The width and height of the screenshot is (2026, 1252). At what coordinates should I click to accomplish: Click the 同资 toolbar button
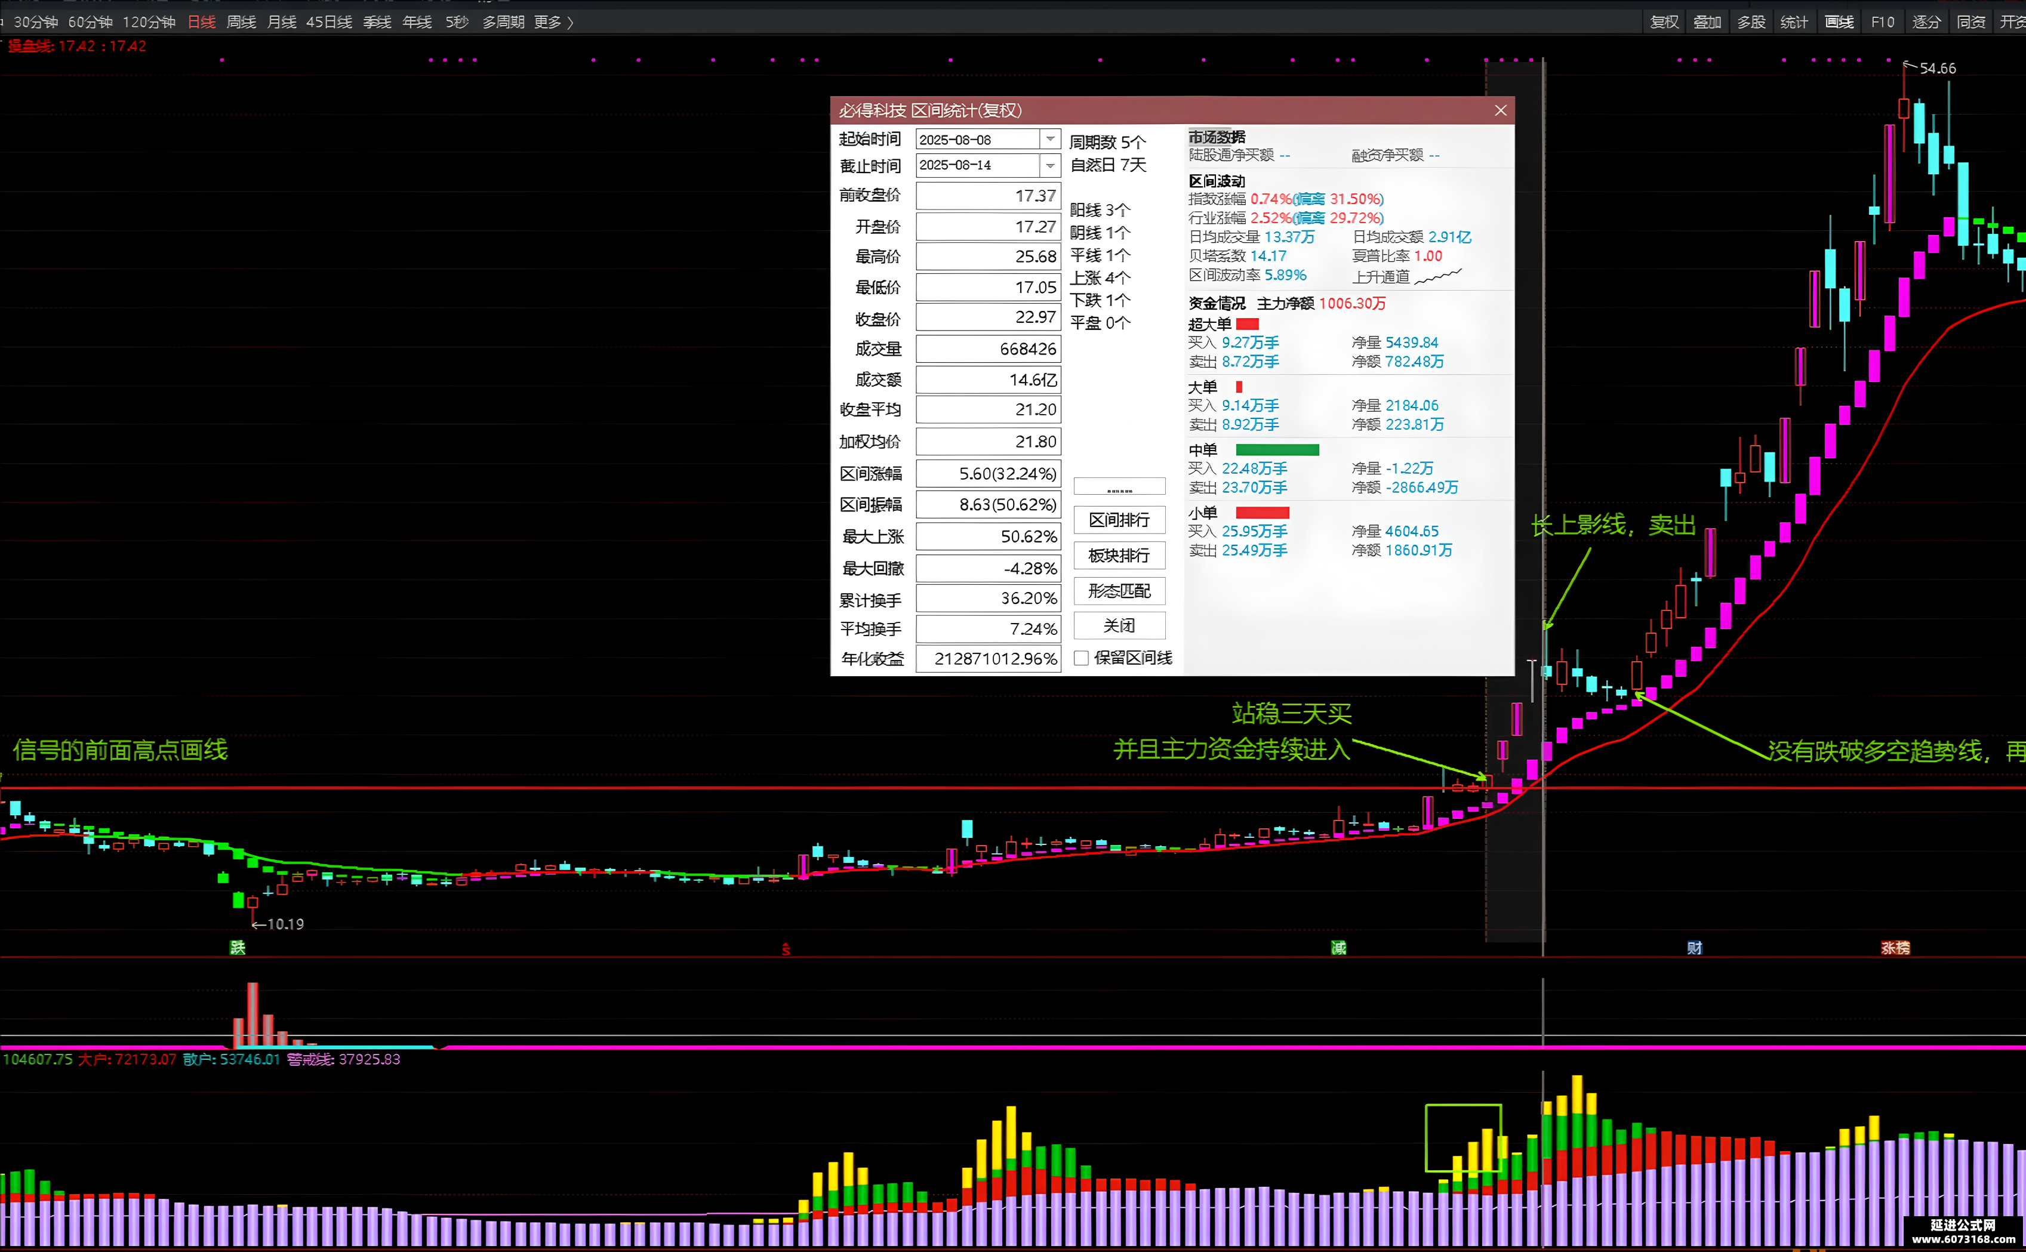(1970, 22)
